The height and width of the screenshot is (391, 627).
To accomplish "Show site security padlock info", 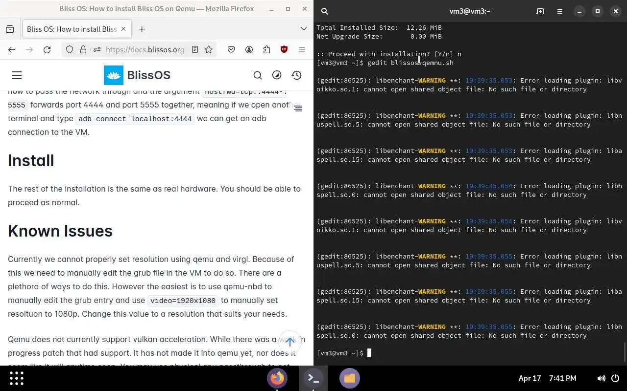I will pyautogui.click(x=83, y=49).
